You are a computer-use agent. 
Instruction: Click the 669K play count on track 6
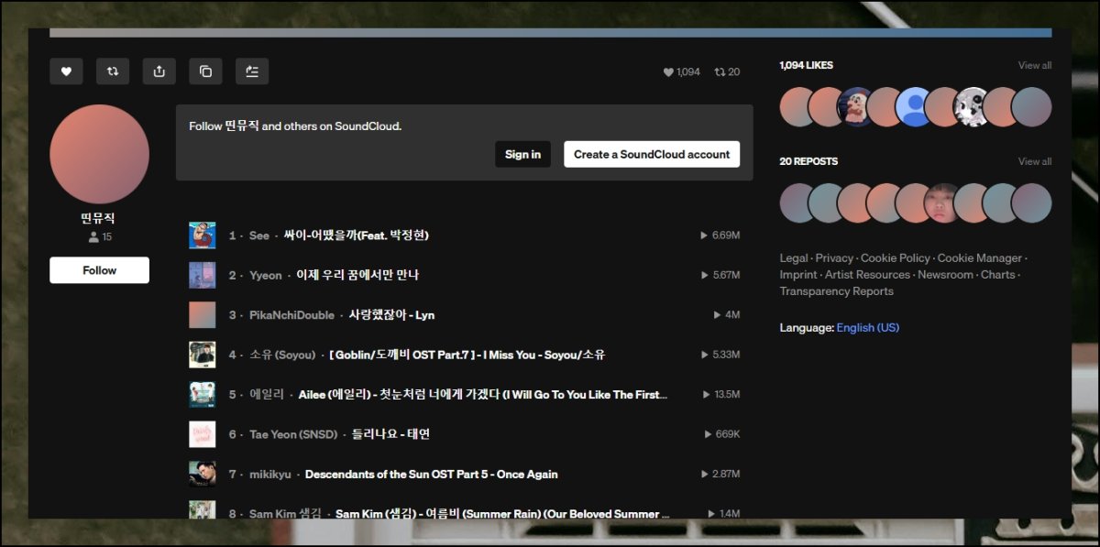[722, 434]
